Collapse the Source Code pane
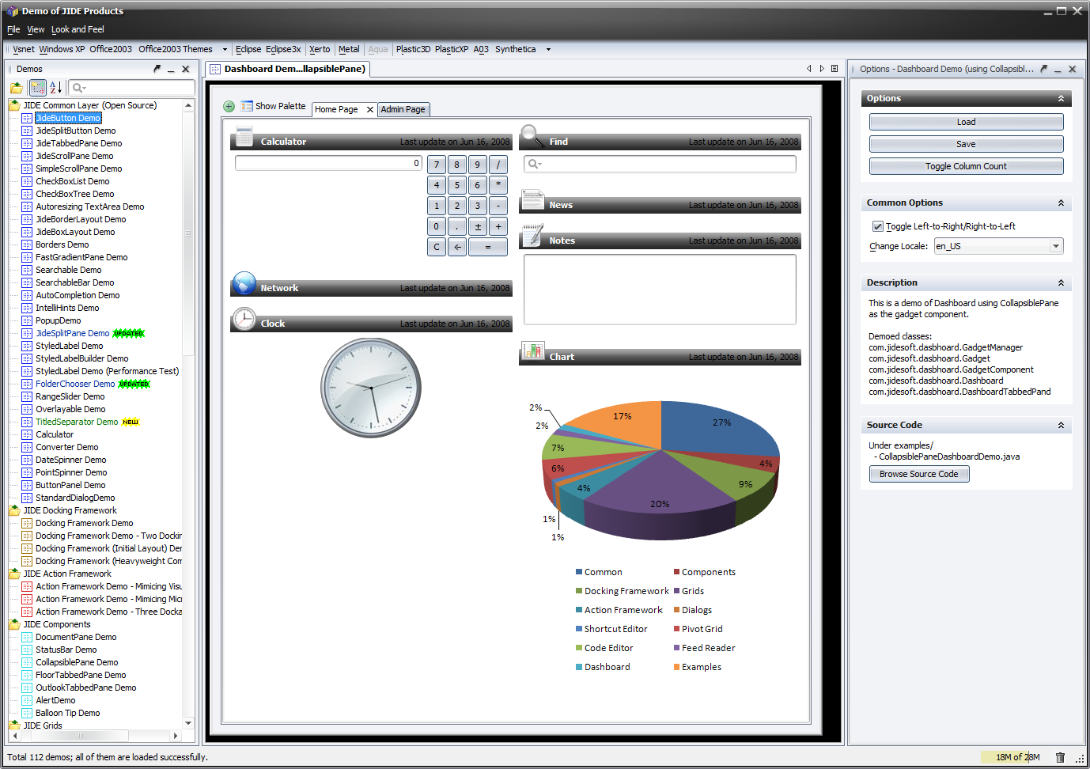The height and width of the screenshot is (769, 1090). 1061,425
